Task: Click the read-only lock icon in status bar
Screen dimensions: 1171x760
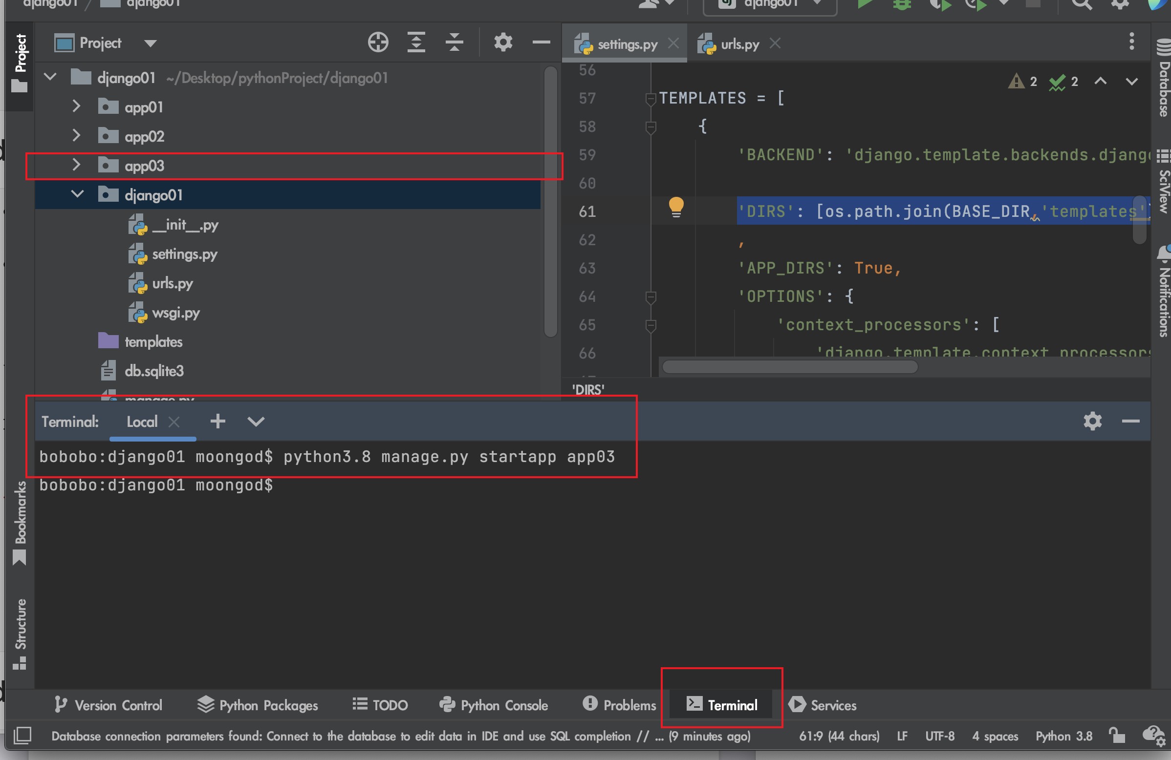Action: [1116, 736]
